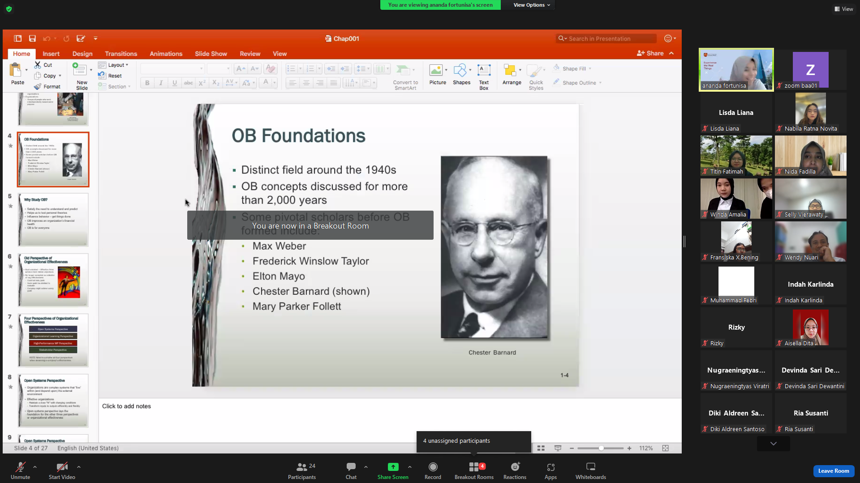This screenshot has height=483, width=860.
Task: Click the Record button in Zoom
Action: (433, 471)
